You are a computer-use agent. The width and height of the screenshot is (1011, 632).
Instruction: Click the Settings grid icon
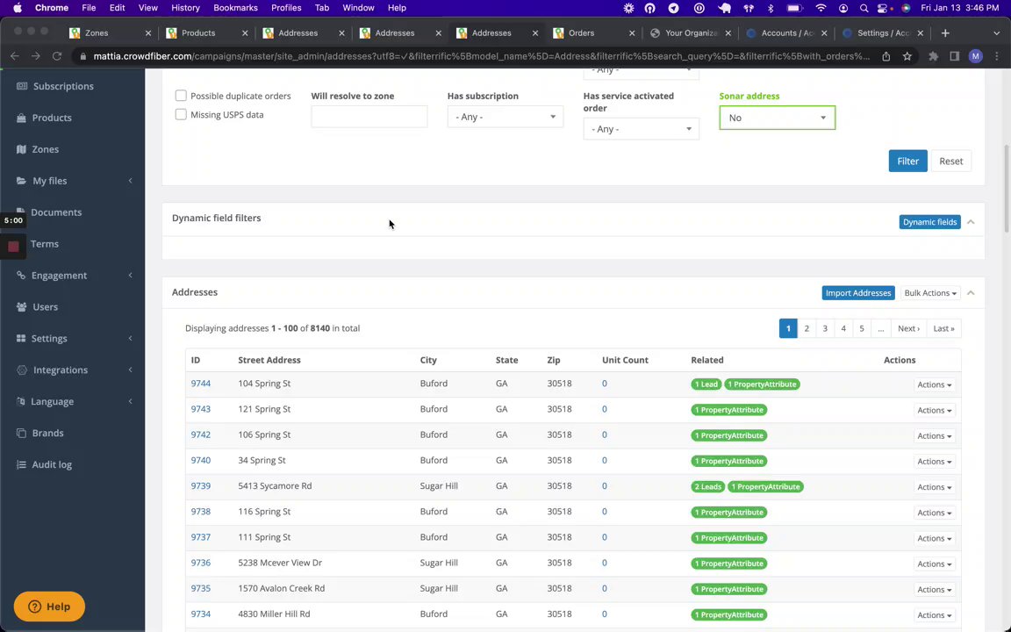tap(21, 339)
